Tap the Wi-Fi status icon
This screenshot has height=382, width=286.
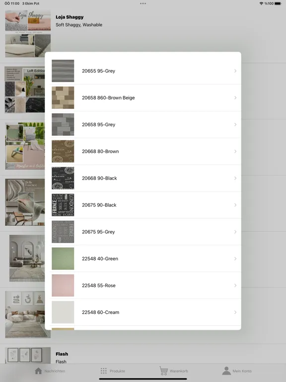pos(261,3)
